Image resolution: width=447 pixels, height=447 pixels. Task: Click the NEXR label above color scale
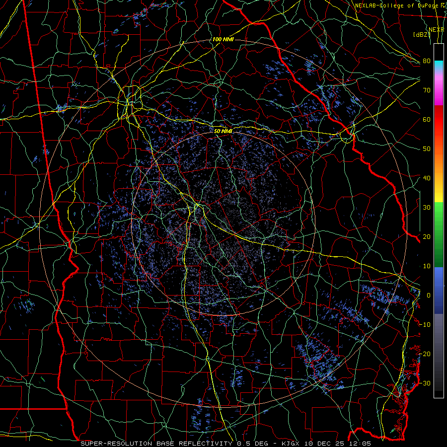click(x=437, y=30)
